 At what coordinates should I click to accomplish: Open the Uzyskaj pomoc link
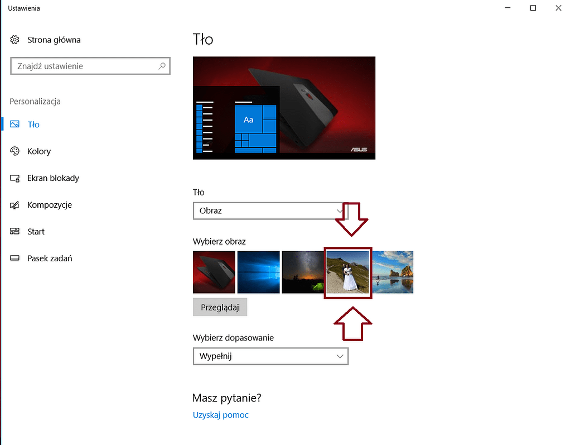[220, 415]
